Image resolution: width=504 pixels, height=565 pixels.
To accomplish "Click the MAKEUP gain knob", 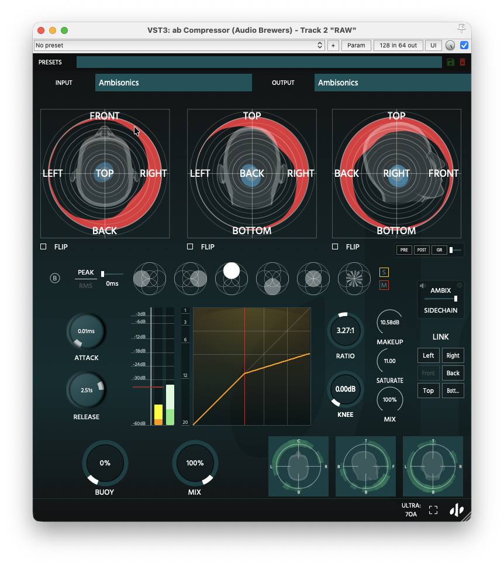I will [x=389, y=322].
